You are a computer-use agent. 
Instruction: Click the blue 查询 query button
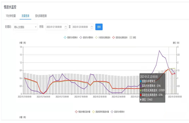(x=99, y=27)
